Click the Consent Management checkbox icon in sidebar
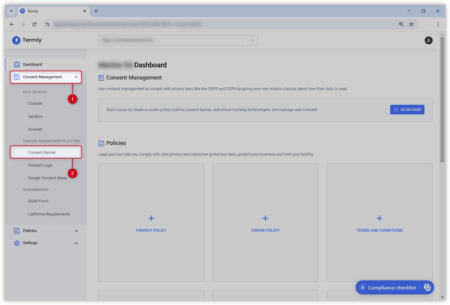Screen dimensions: 450x305 coord(17,77)
